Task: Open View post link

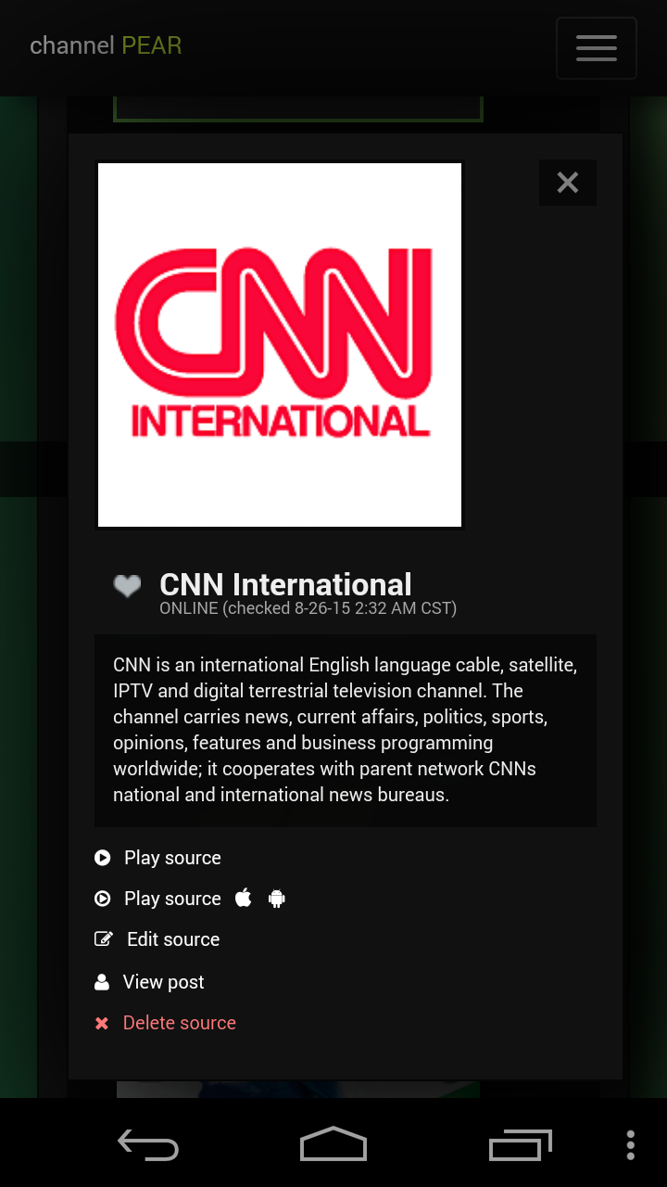Action: pyautogui.click(x=163, y=982)
